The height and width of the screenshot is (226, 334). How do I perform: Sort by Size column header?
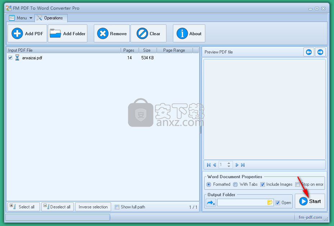148,50
